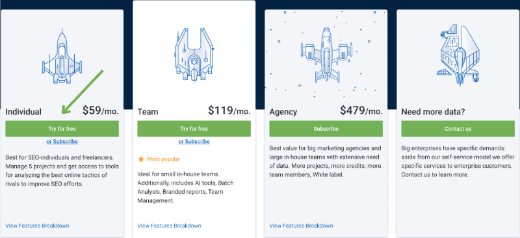Click Subscribe button for Agency plan
Image resolution: width=520 pixels, height=238 pixels.
[x=326, y=129]
